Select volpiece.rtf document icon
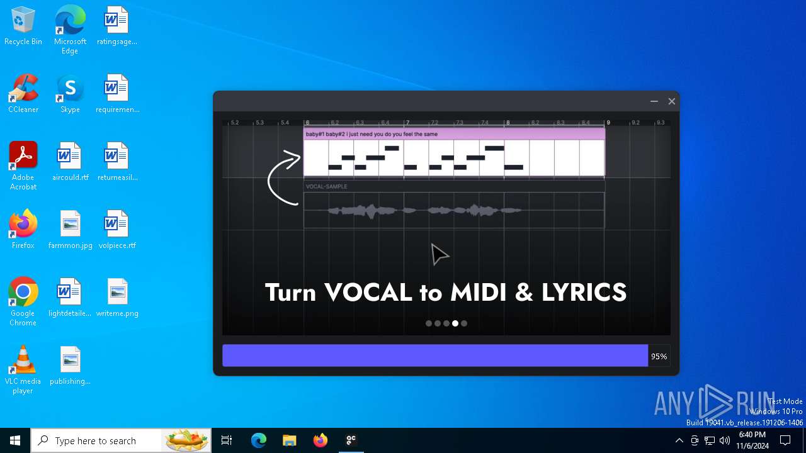This screenshot has height=453, width=806. [117, 230]
